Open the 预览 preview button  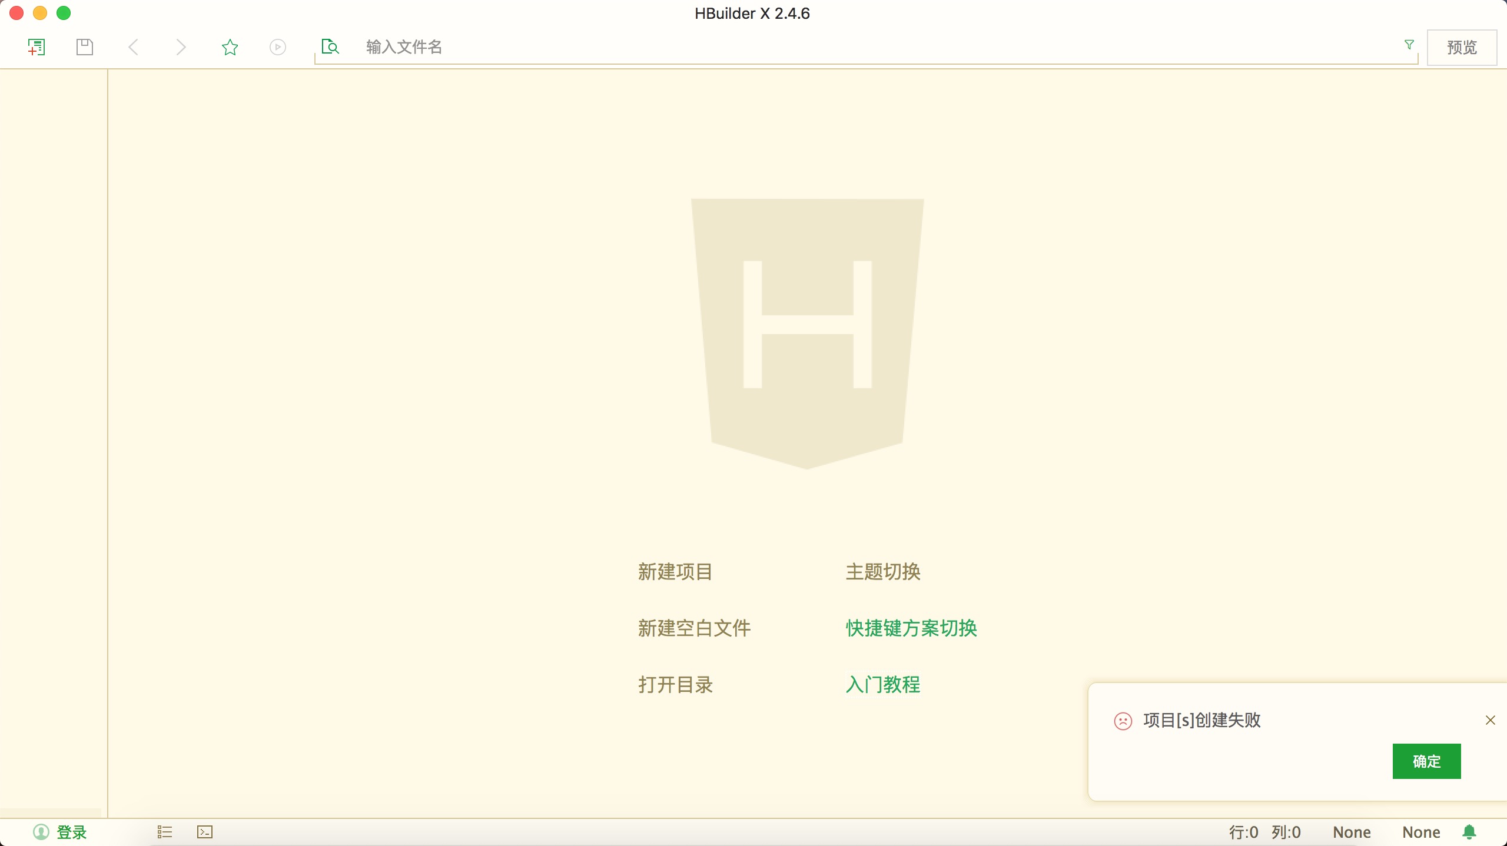[x=1462, y=47]
